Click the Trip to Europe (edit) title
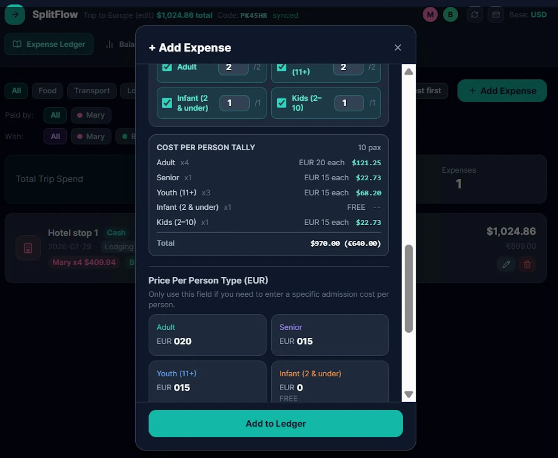Viewport: 558px width, 458px height. click(x=119, y=15)
